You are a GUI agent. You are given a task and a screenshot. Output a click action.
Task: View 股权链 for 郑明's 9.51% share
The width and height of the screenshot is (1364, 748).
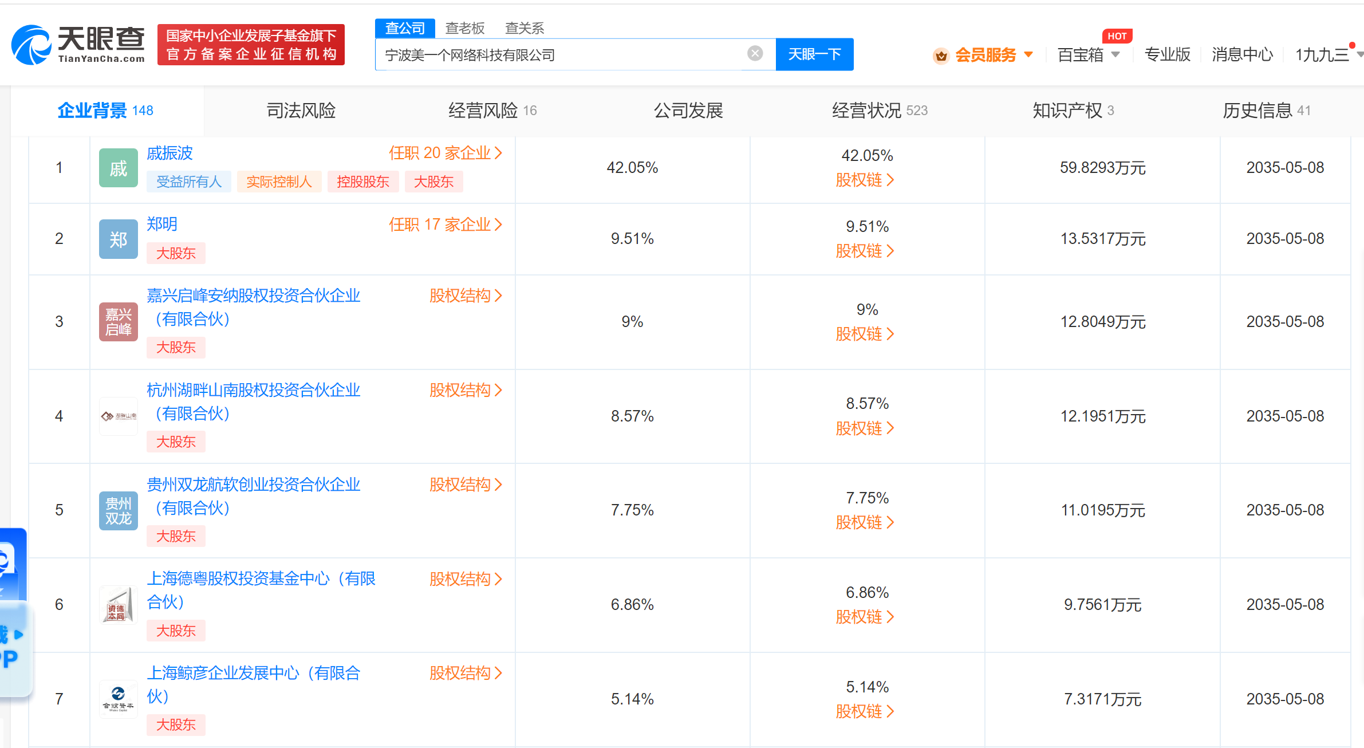865,251
